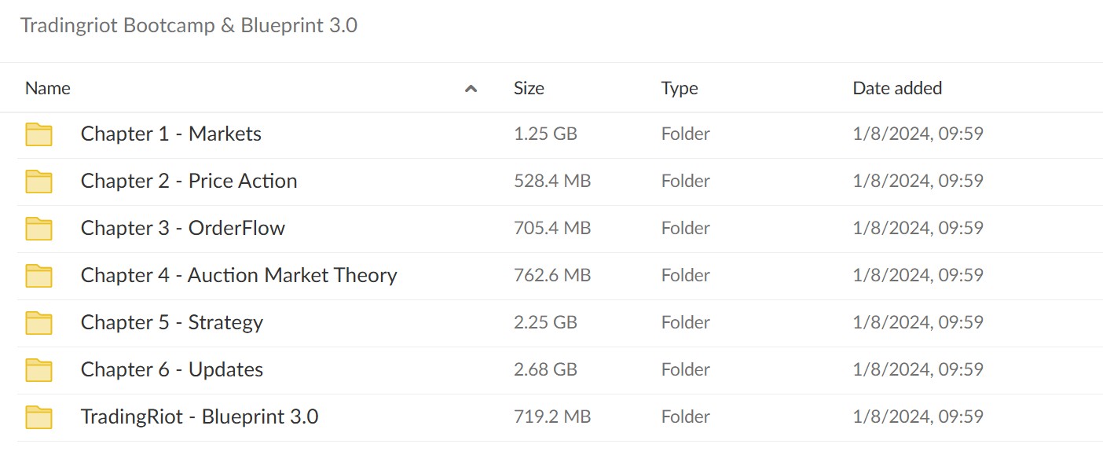The height and width of the screenshot is (466, 1103).
Task: Sort the list by Date added column
Action: tap(897, 88)
